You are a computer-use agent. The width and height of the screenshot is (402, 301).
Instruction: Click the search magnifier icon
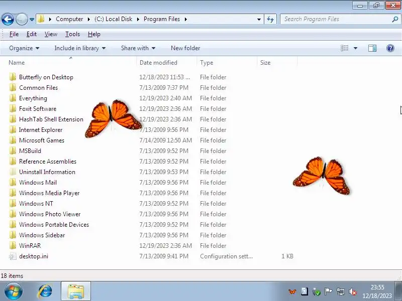395,19
